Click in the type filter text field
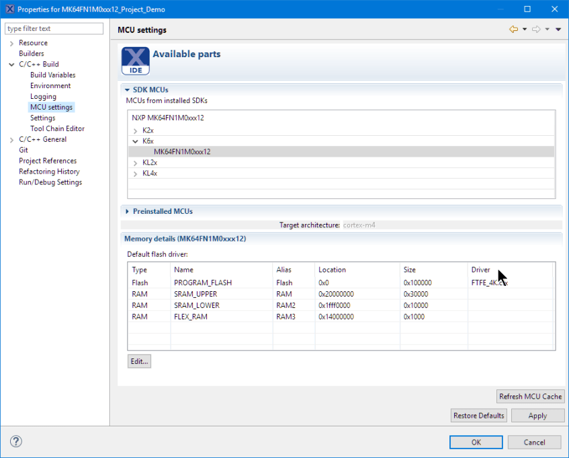569x458 pixels. pyautogui.click(x=54, y=29)
